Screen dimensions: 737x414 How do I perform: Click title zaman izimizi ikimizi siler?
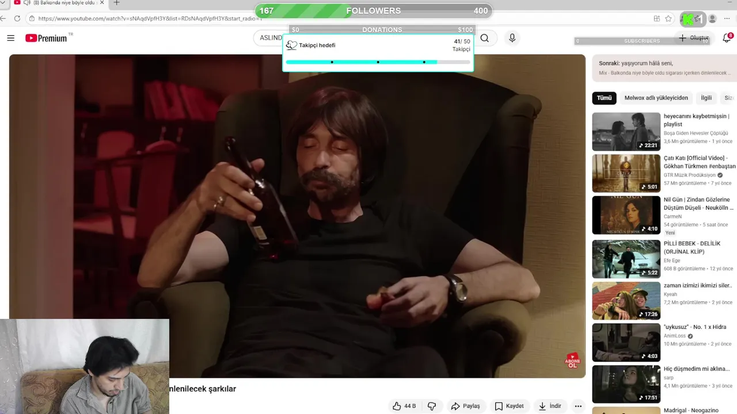click(698, 285)
